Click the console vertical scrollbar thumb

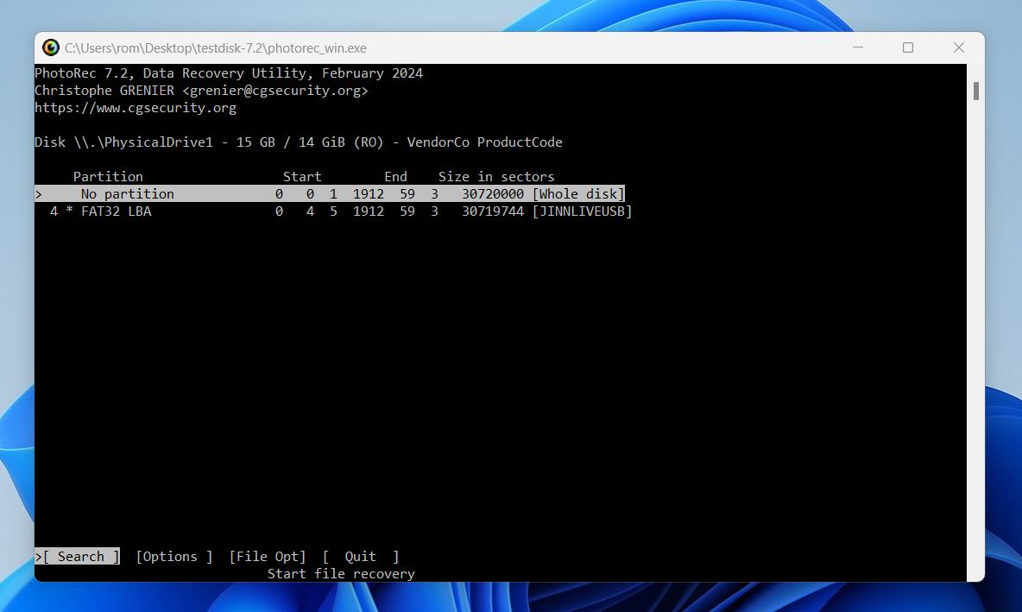[975, 91]
